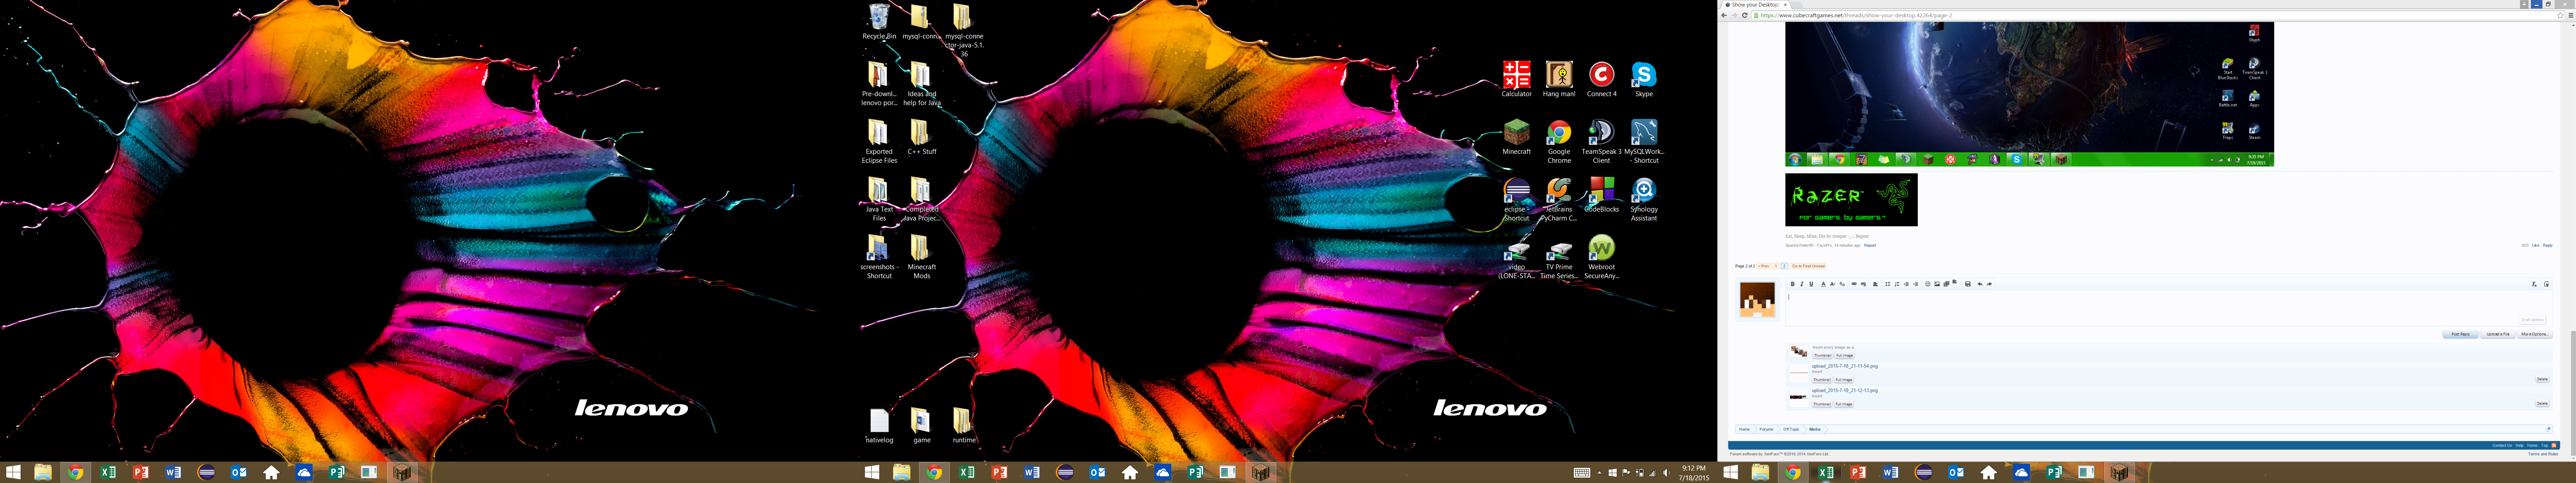Click the insert image icon in editor
Screen dimensions: 2576x483
point(1937,284)
